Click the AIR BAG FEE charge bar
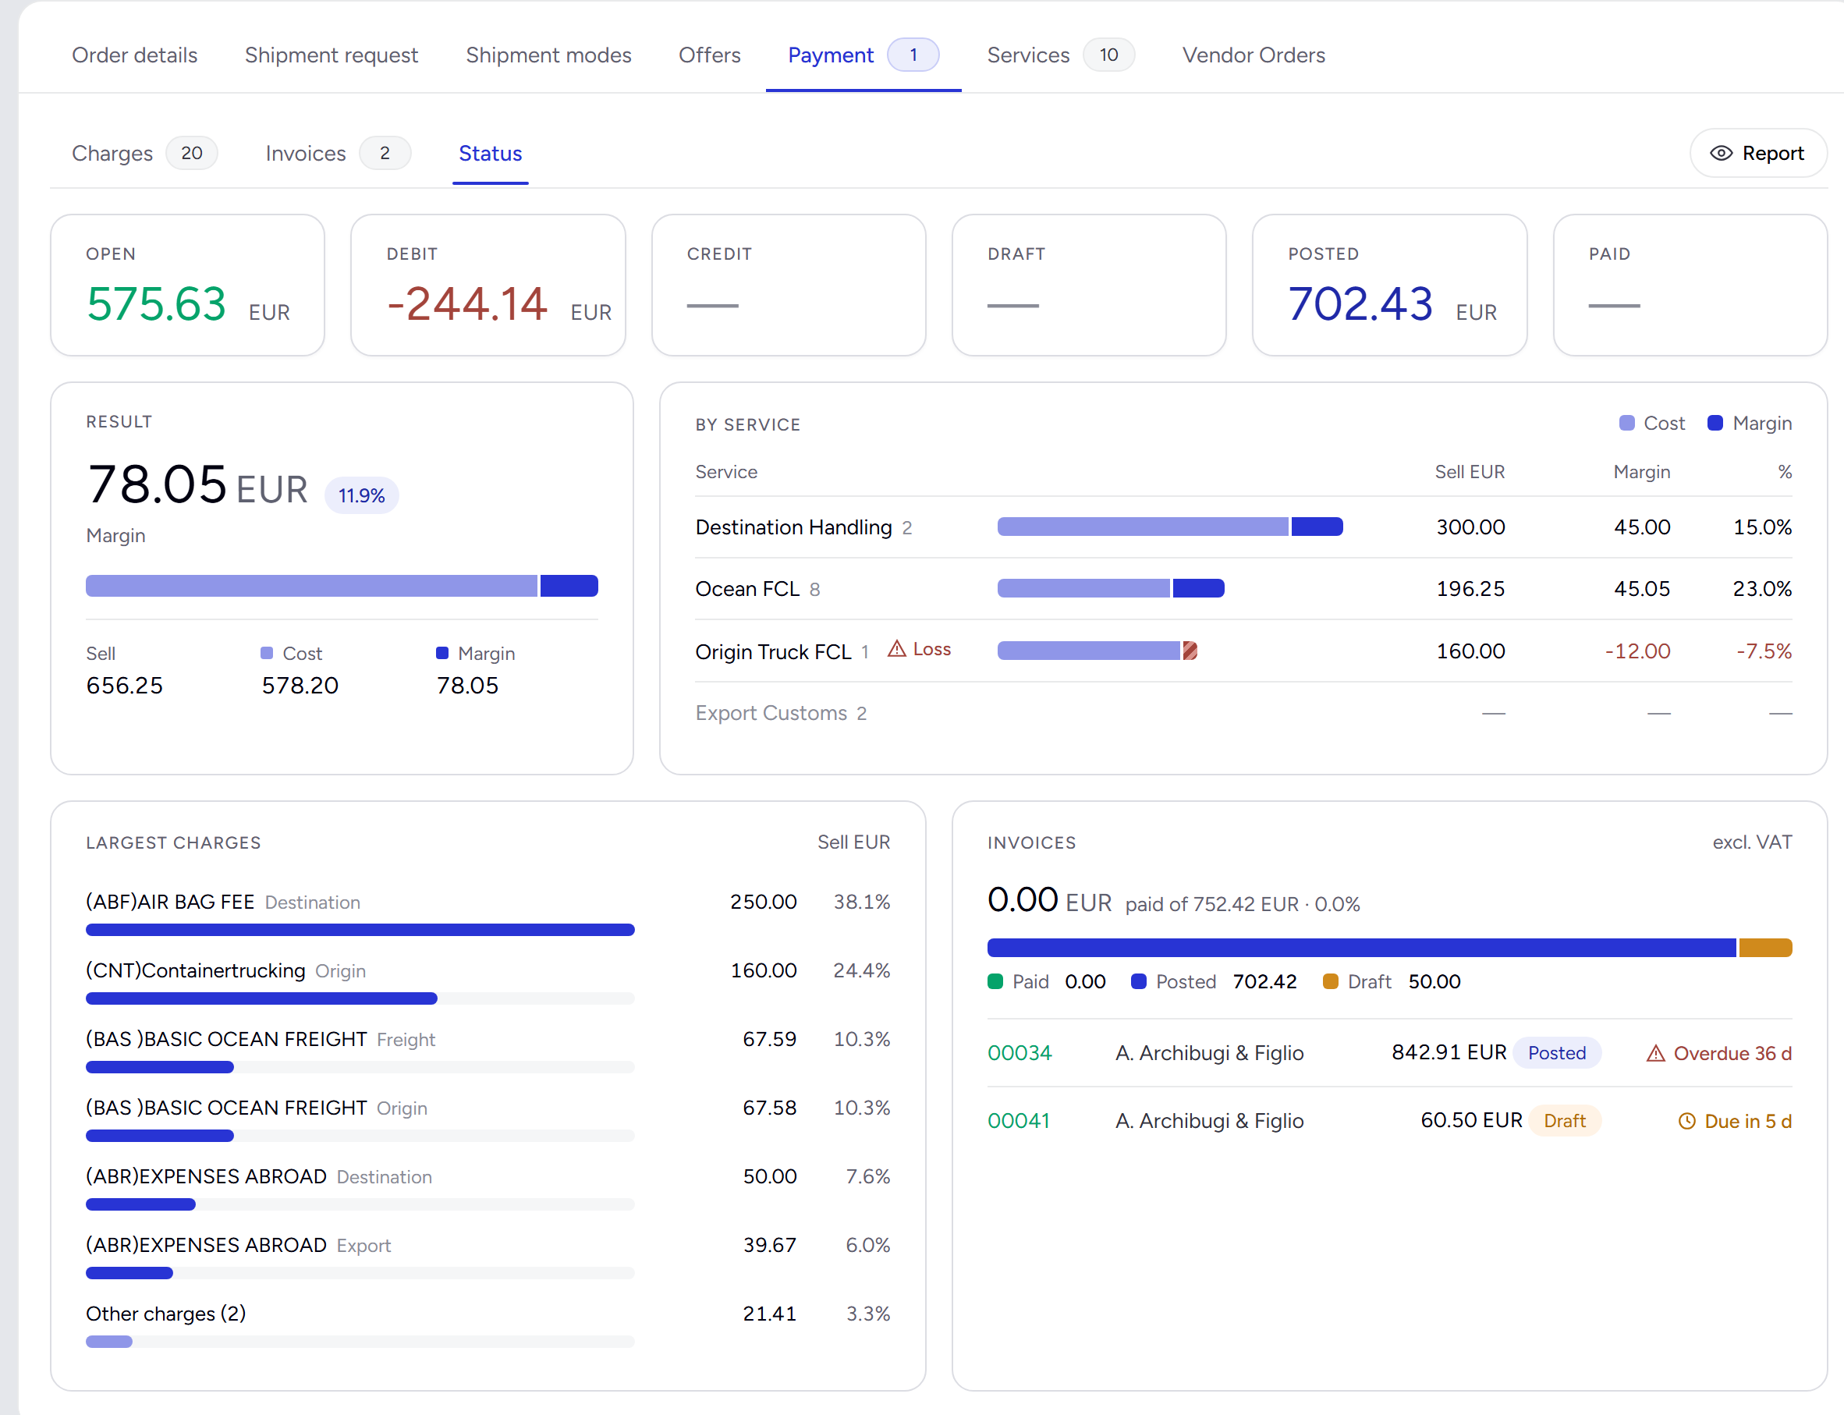This screenshot has height=1415, width=1844. pyautogui.click(x=360, y=930)
